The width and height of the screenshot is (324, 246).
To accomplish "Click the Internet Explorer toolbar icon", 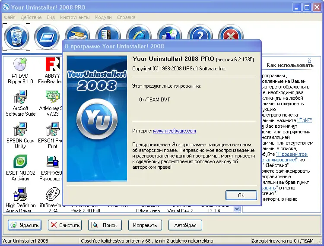I will tap(139, 32).
